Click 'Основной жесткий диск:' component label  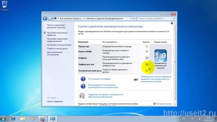click(x=90, y=71)
